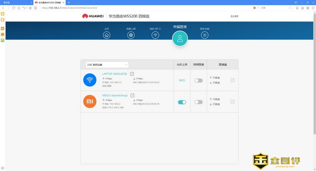Open the 更多功能 menu icon

205,35
